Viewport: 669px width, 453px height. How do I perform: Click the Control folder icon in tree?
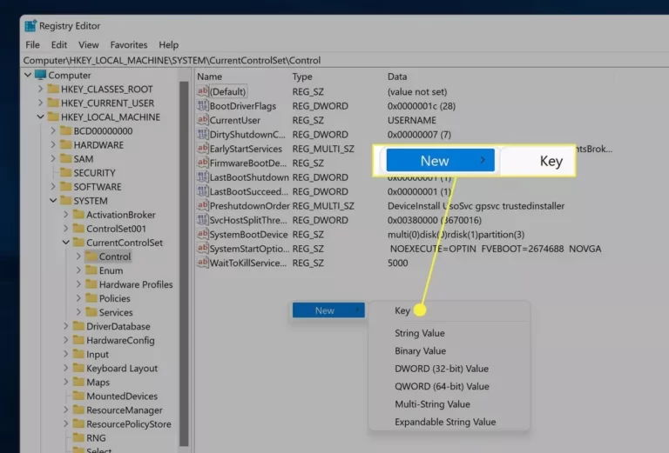pos(91,256)
